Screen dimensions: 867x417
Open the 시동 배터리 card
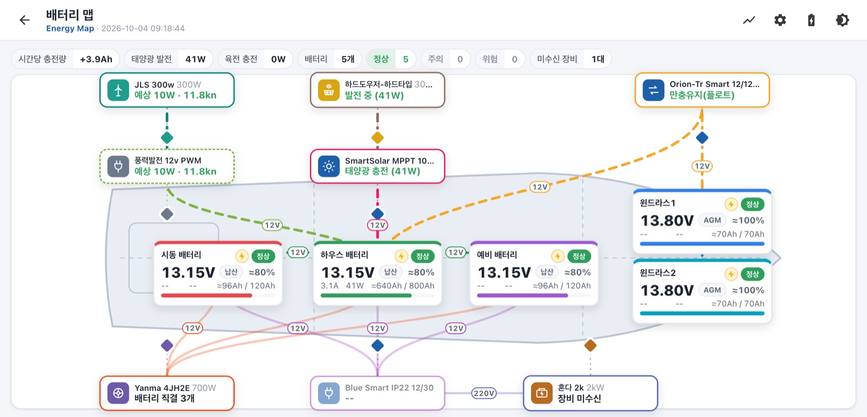(x=218, y=273)
